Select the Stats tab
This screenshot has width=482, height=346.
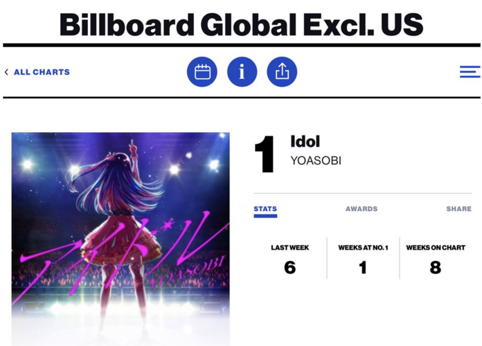click(x=265, y=209)
